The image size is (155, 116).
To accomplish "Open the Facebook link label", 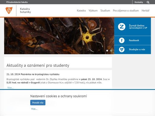I will tap(134, 40).
